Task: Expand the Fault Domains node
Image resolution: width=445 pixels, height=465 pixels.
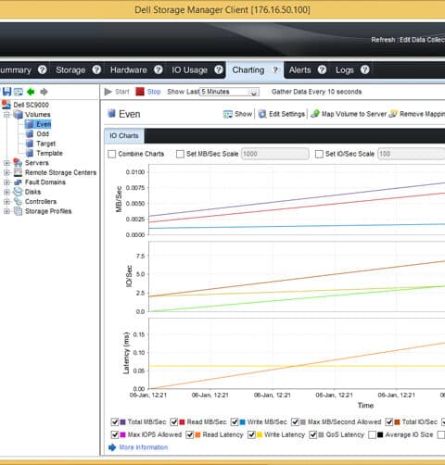Action: (x=6, y=182)
